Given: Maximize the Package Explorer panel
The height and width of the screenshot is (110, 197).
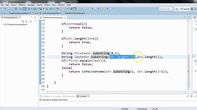Looking at the screenshot, I should (35, 17).
